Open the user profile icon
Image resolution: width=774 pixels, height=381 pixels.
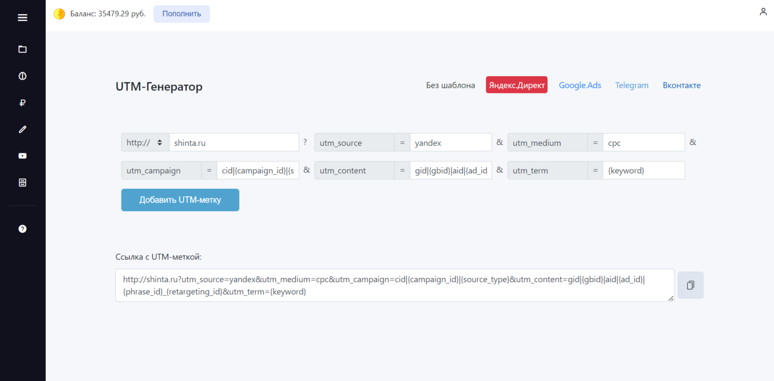[763, 11]
